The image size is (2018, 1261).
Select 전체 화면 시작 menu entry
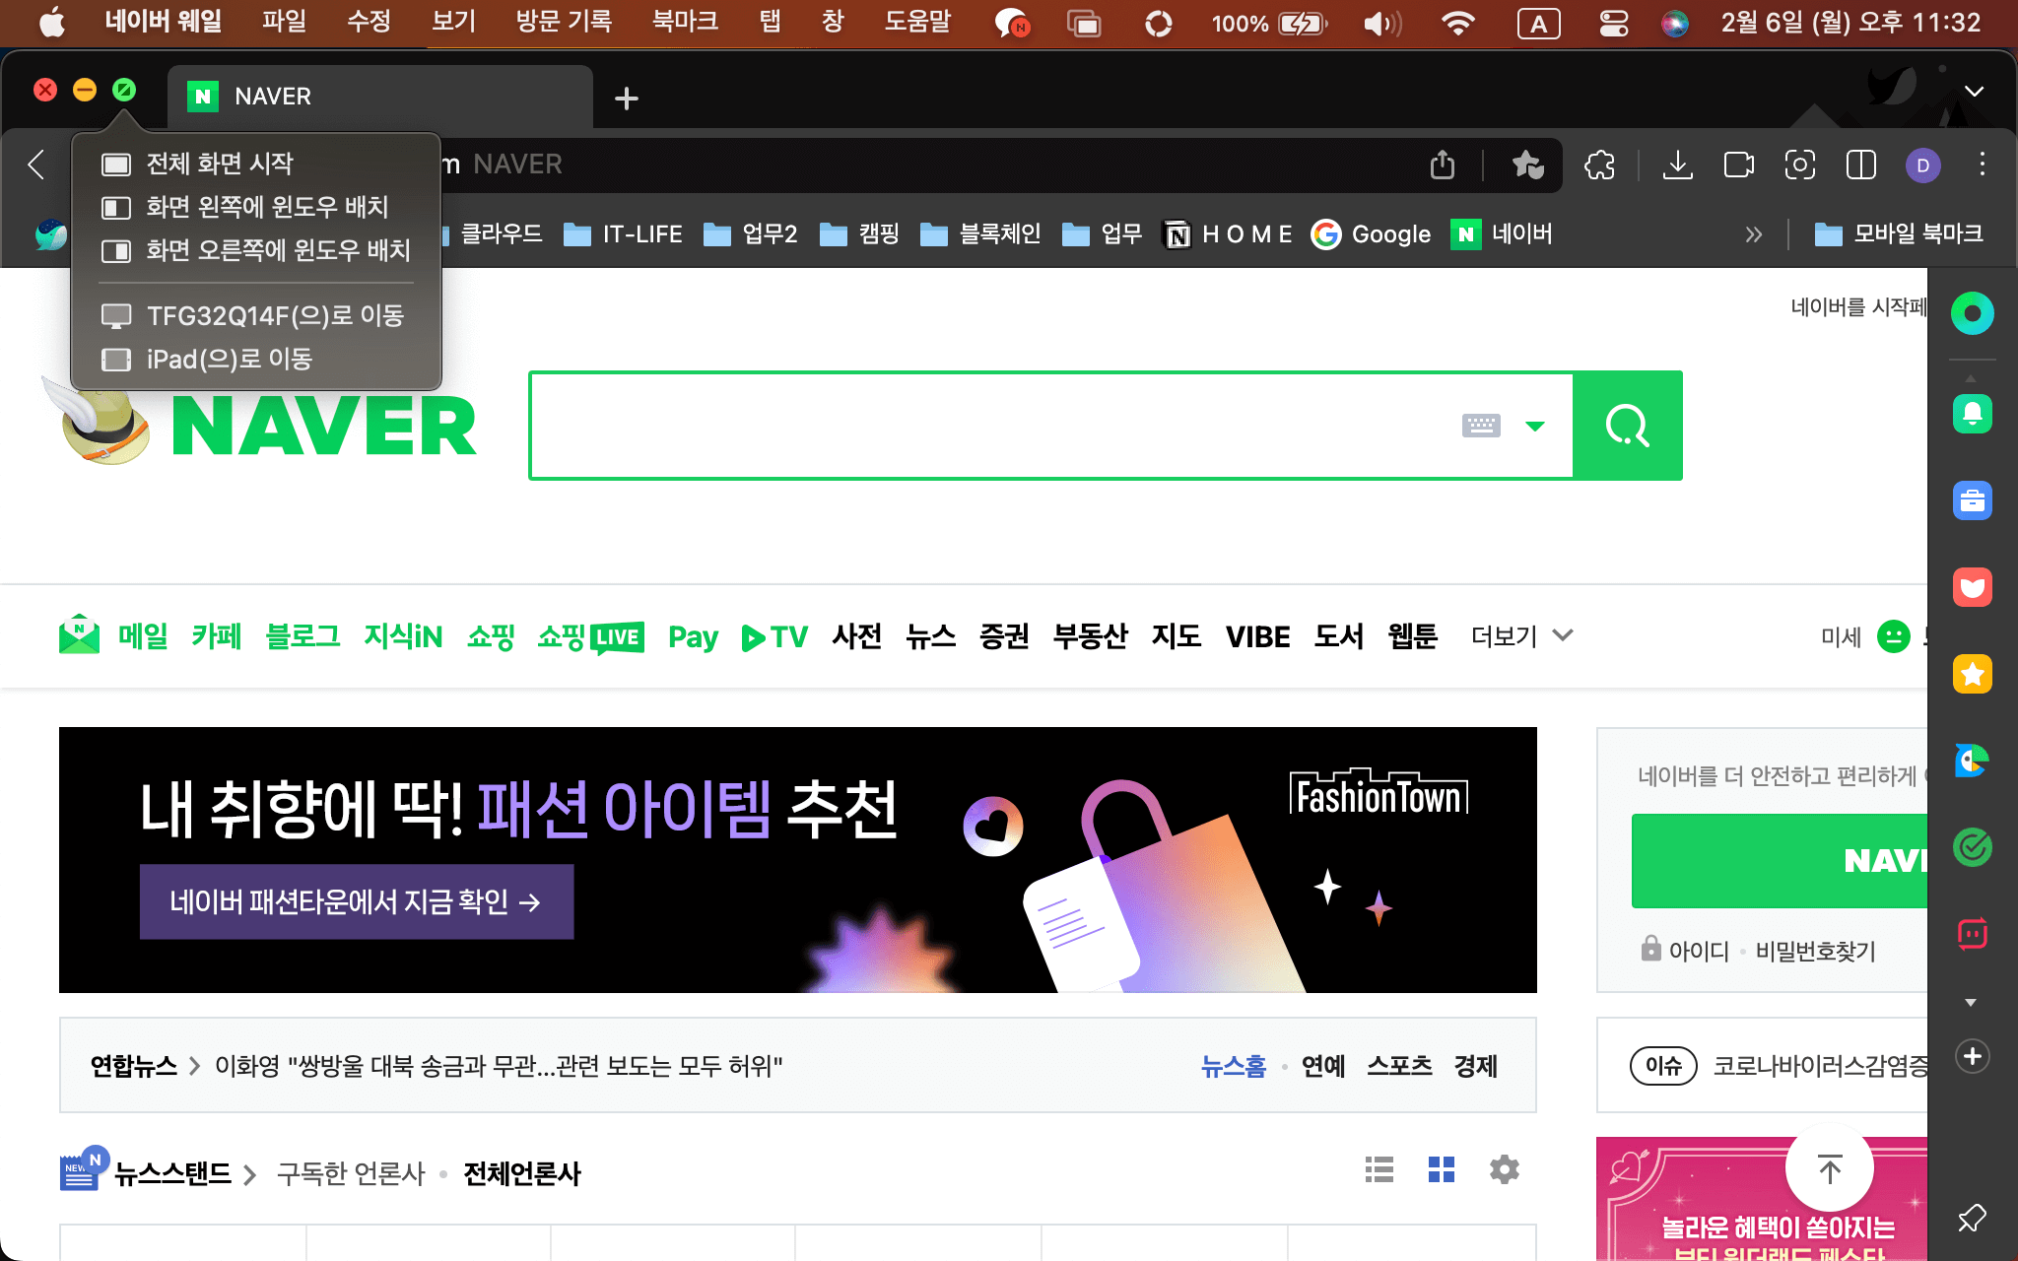[219, 164]
